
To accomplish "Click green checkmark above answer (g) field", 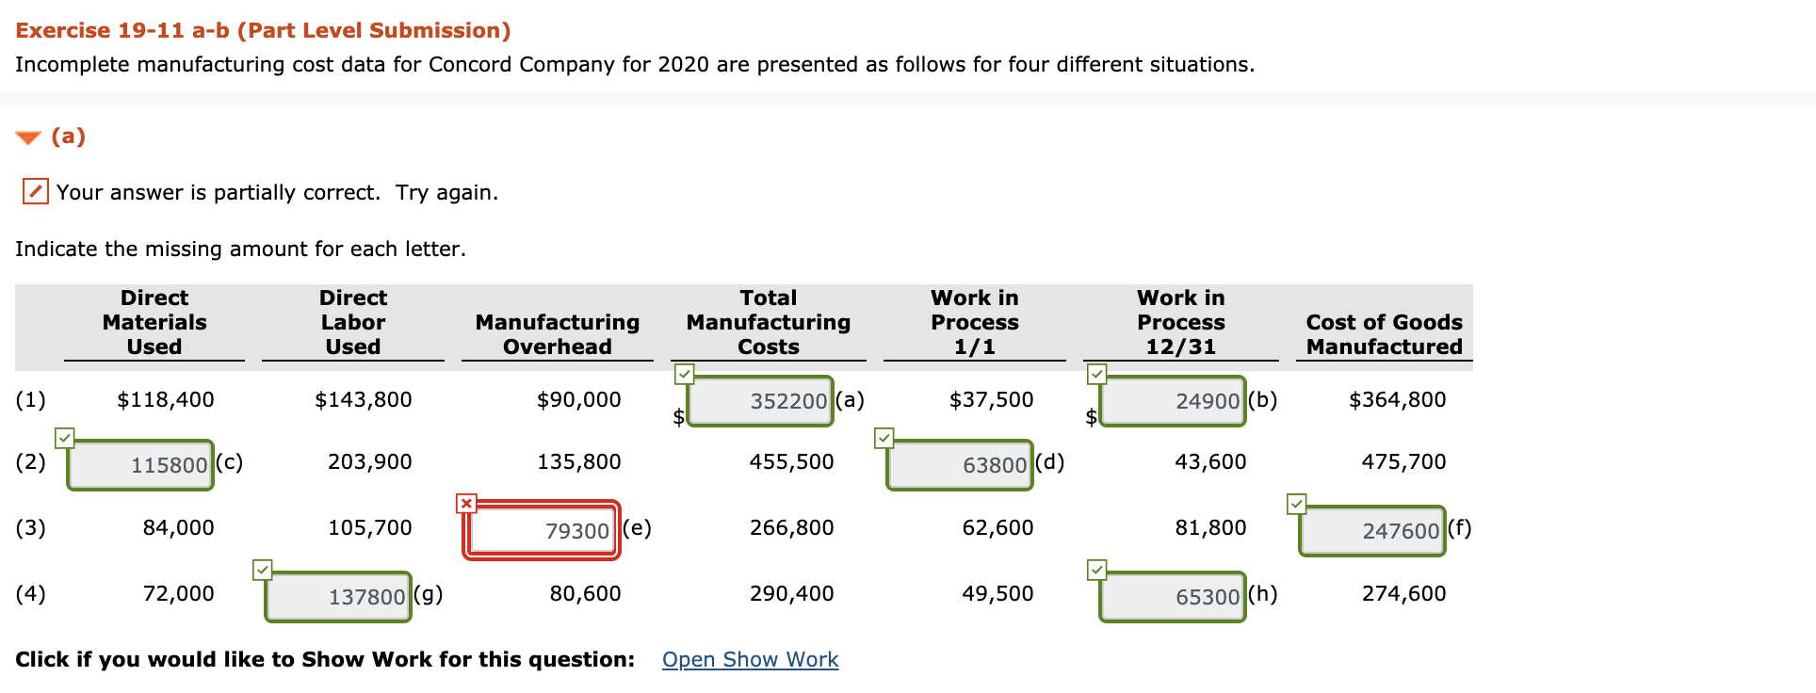I will tap(262, 570).
